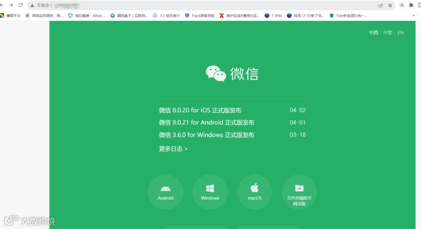Go forward in browser history
Image resolution: width=421 pixels, height=229 pixels.
pos(11,5)
